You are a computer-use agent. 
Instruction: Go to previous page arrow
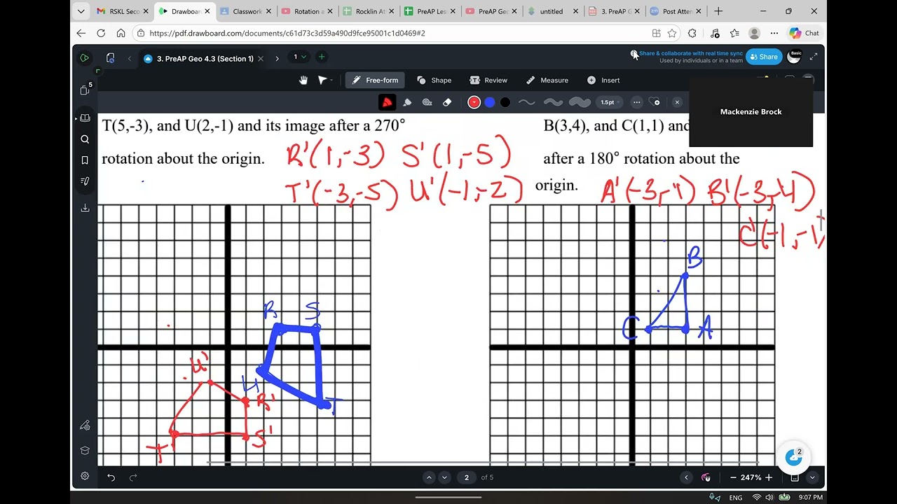pos(429,477)
